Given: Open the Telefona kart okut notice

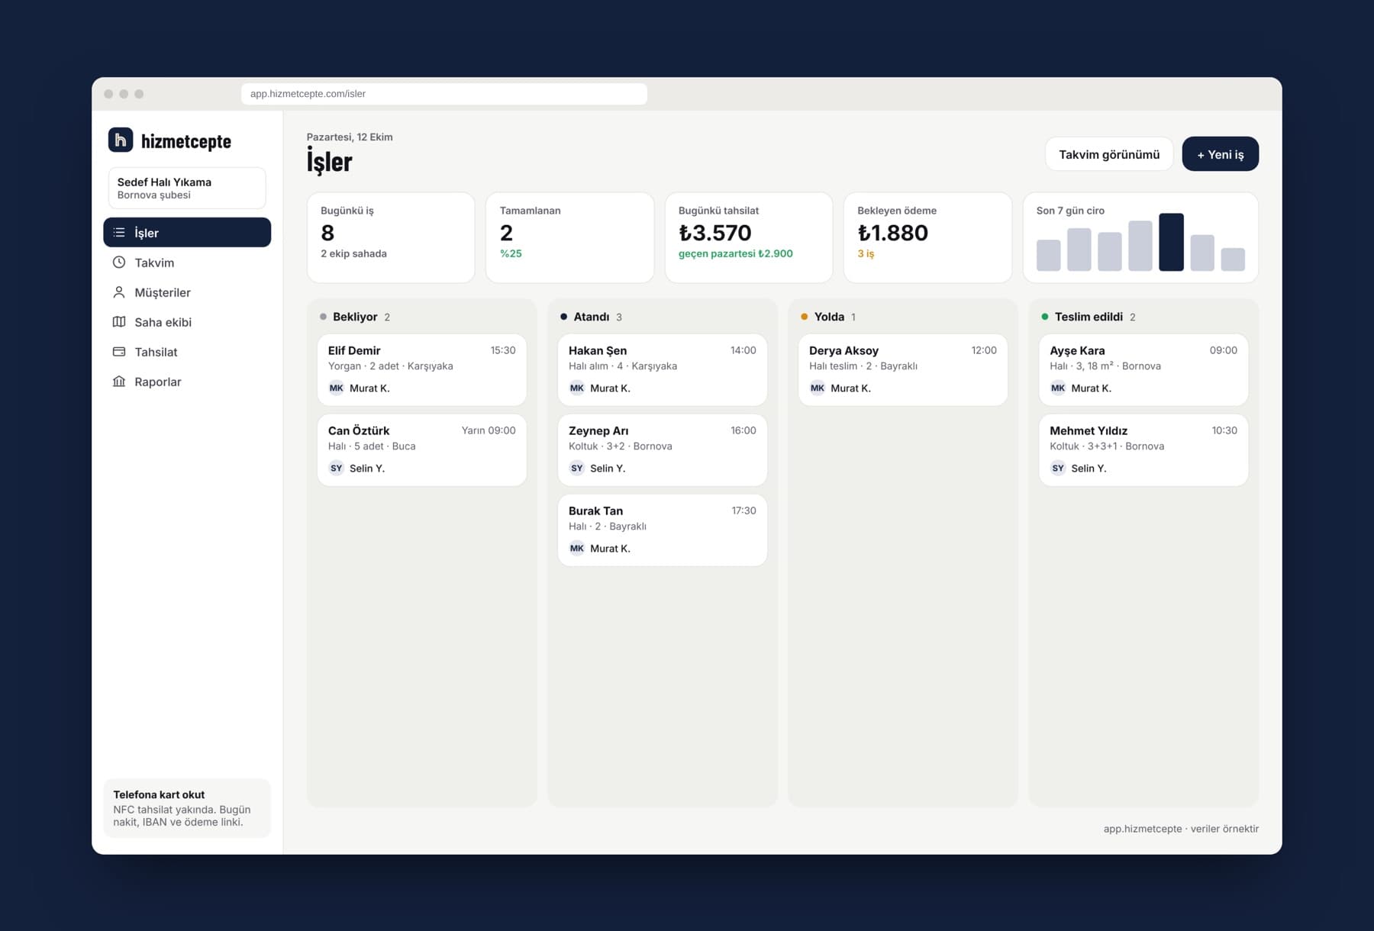Looking at the screenshot, I should pos(187,808).
